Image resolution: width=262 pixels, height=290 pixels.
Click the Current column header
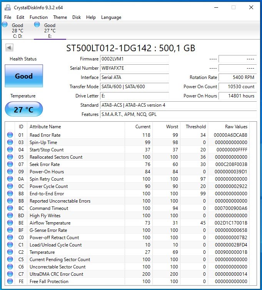point(139,126)
